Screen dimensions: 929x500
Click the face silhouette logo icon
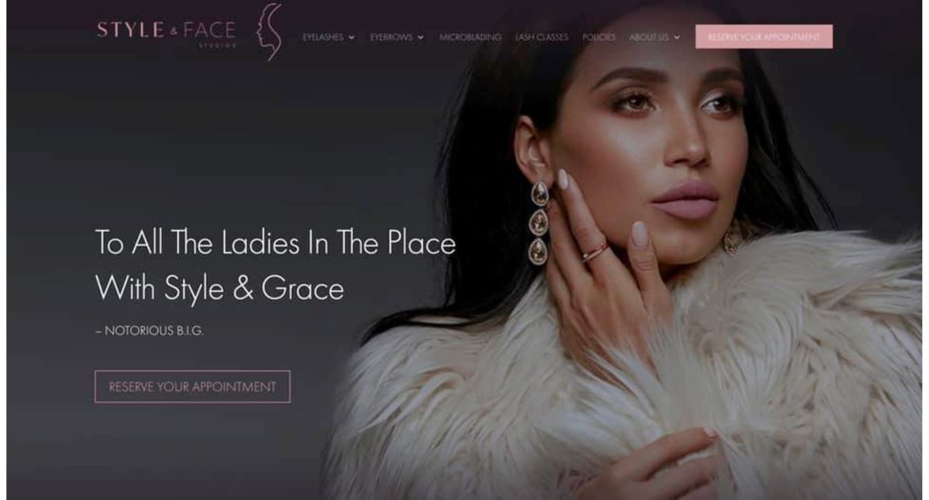(270, 31)
